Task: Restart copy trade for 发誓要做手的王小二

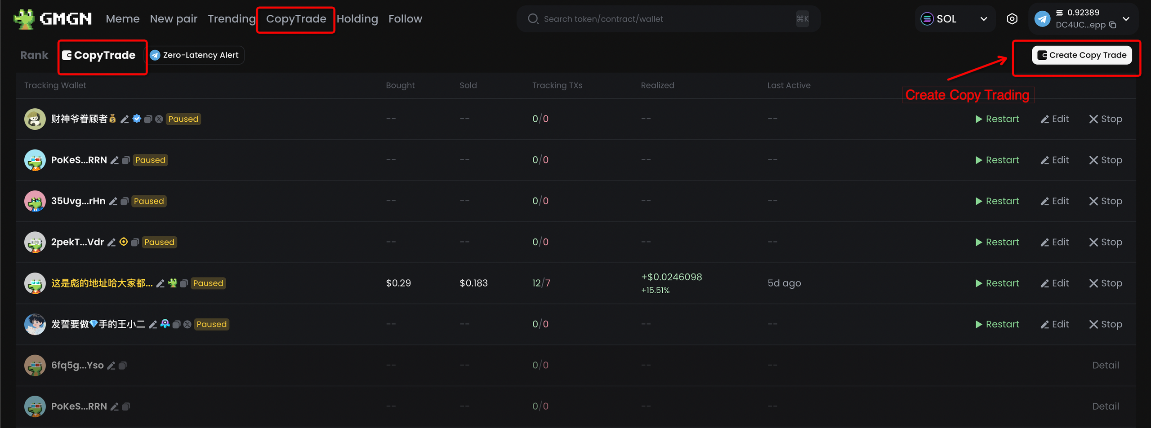Action: (997, 324)
